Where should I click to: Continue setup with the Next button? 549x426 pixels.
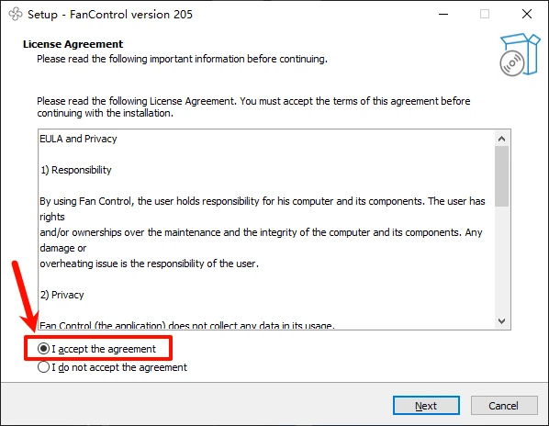click(x=426, y=406)
